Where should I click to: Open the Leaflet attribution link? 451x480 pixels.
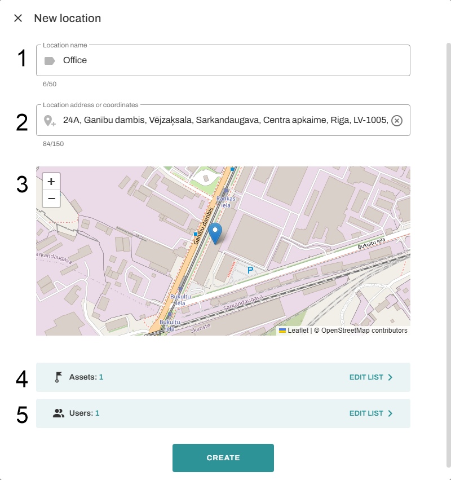coord(298,331)
